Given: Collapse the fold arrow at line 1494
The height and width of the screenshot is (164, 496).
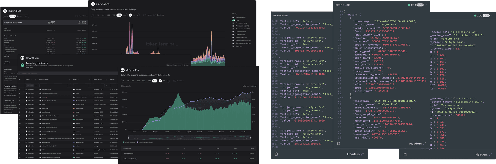Looking at the screenshot, I should point(279,34).
